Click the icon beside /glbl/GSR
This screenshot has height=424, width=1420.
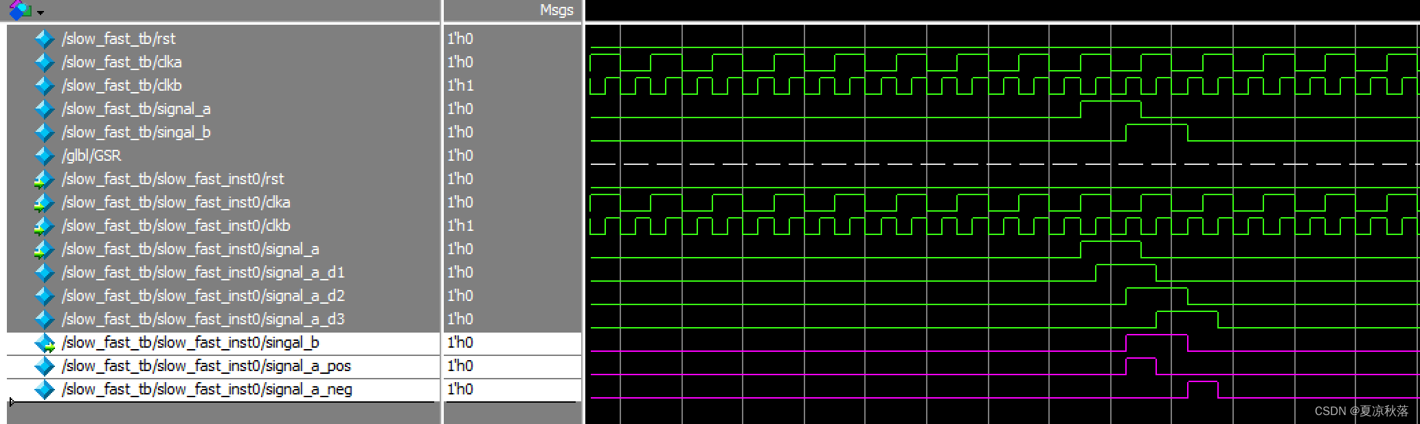tap(45, 156)
